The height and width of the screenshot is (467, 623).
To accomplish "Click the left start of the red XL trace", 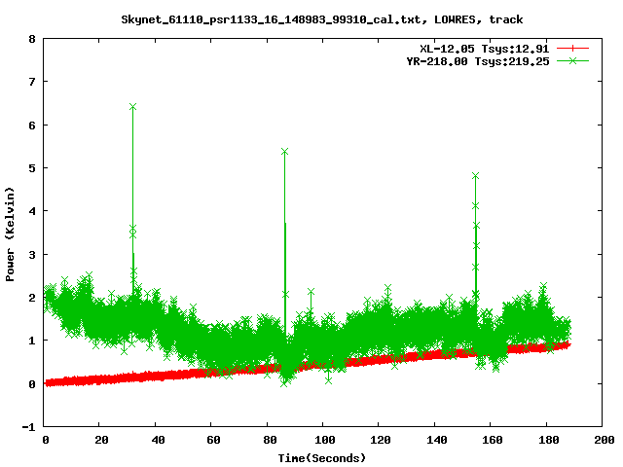I will [x=48, y=382].
